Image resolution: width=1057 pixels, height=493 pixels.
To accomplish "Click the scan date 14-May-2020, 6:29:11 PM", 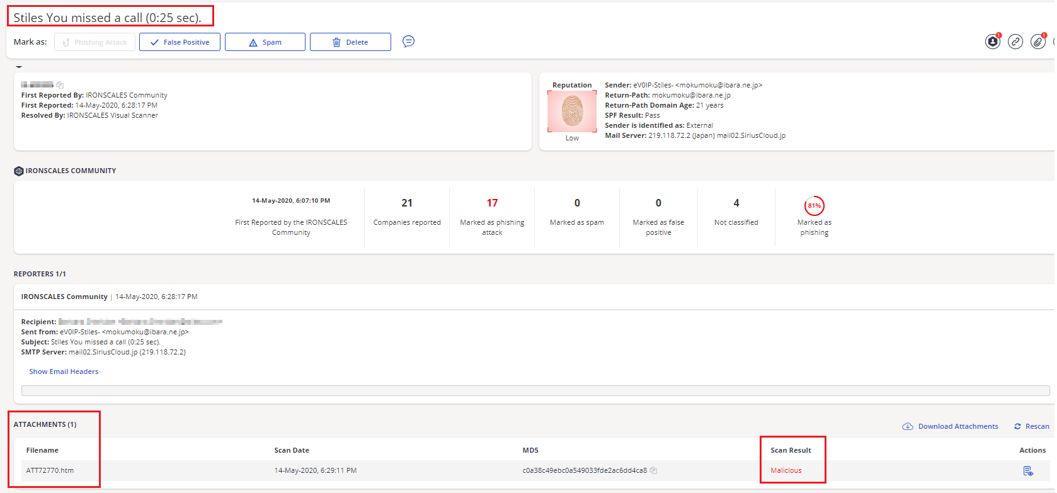I will click(316, 470).
